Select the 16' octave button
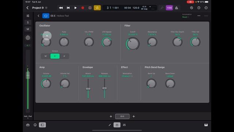This screenshot has height=132, width=234. [45, 56]
